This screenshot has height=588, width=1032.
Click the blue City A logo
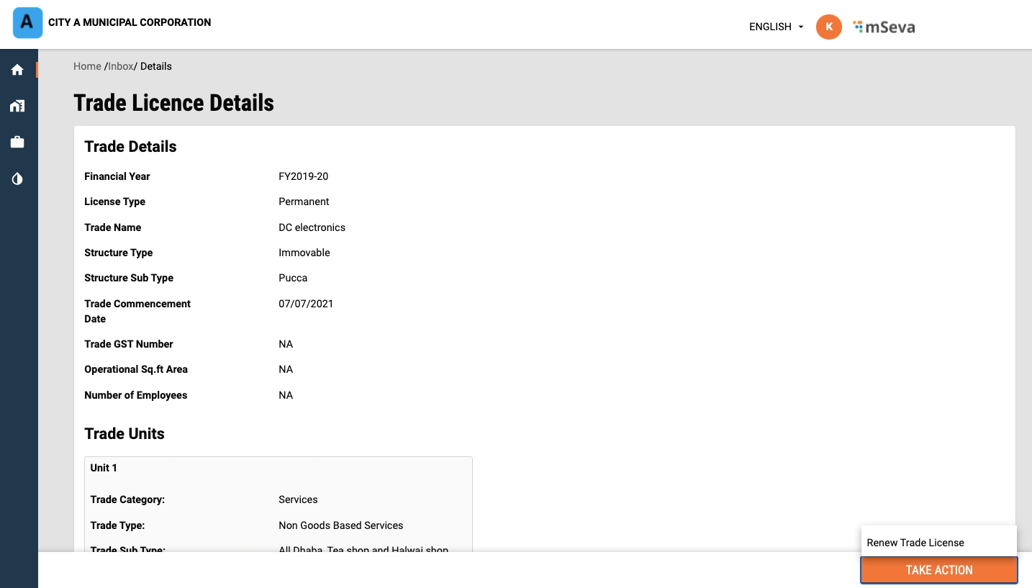(28, 22)
